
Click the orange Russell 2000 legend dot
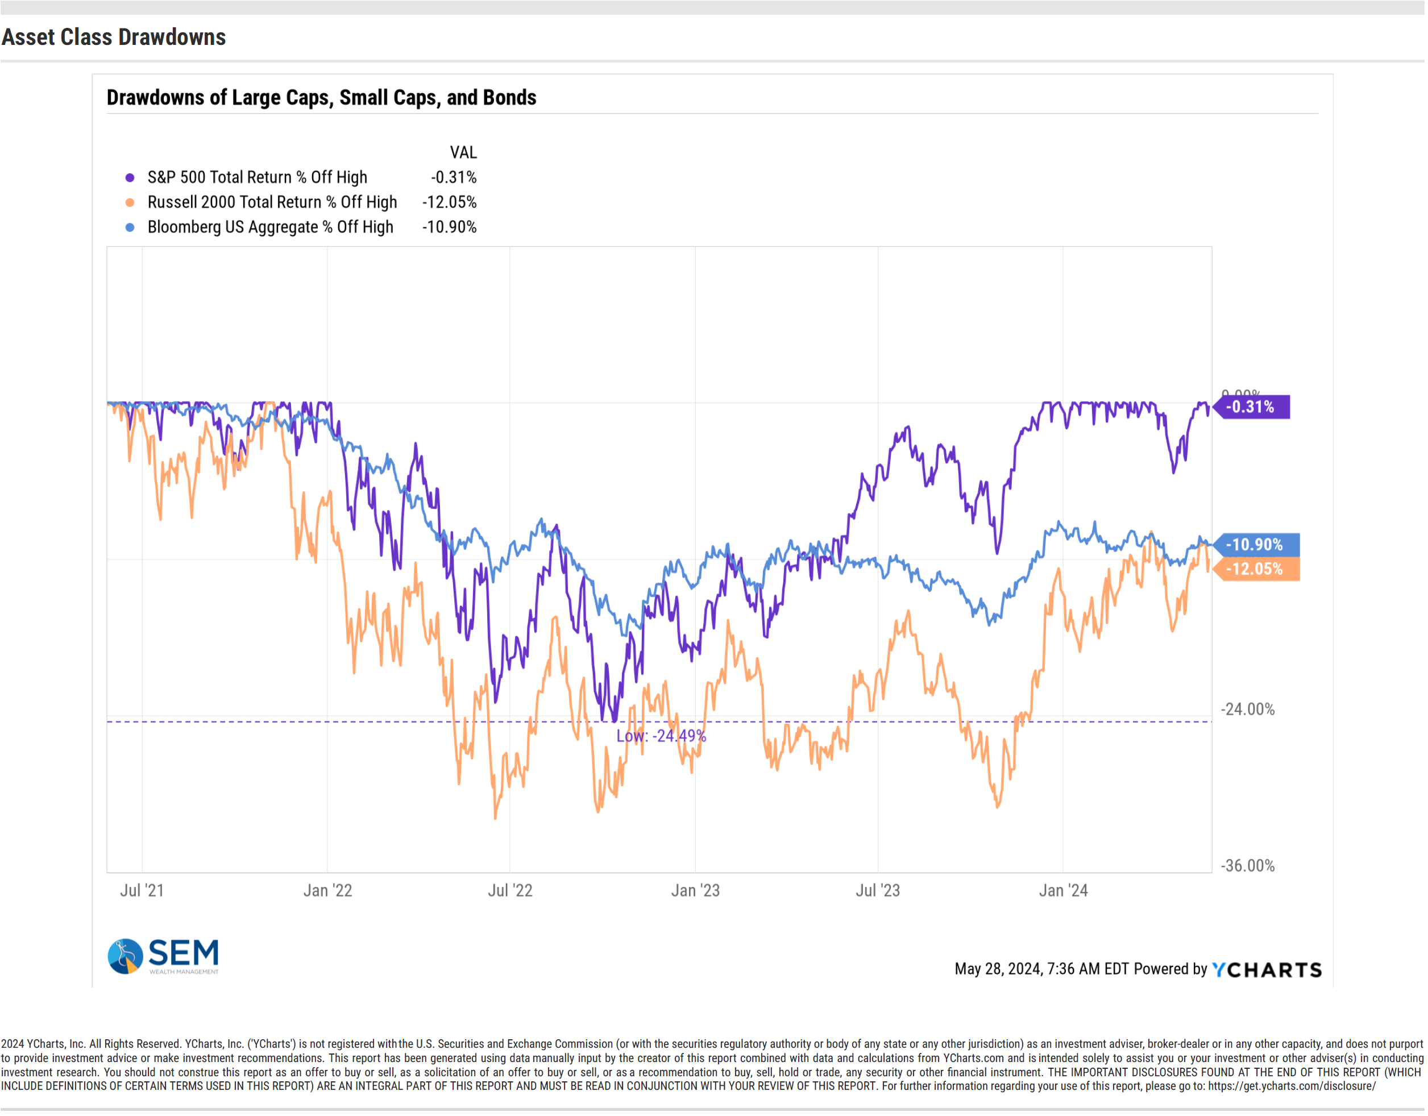tap(130, 204)
